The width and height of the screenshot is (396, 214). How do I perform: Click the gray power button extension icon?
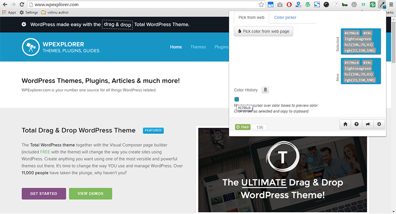click(x=354, y=4)
